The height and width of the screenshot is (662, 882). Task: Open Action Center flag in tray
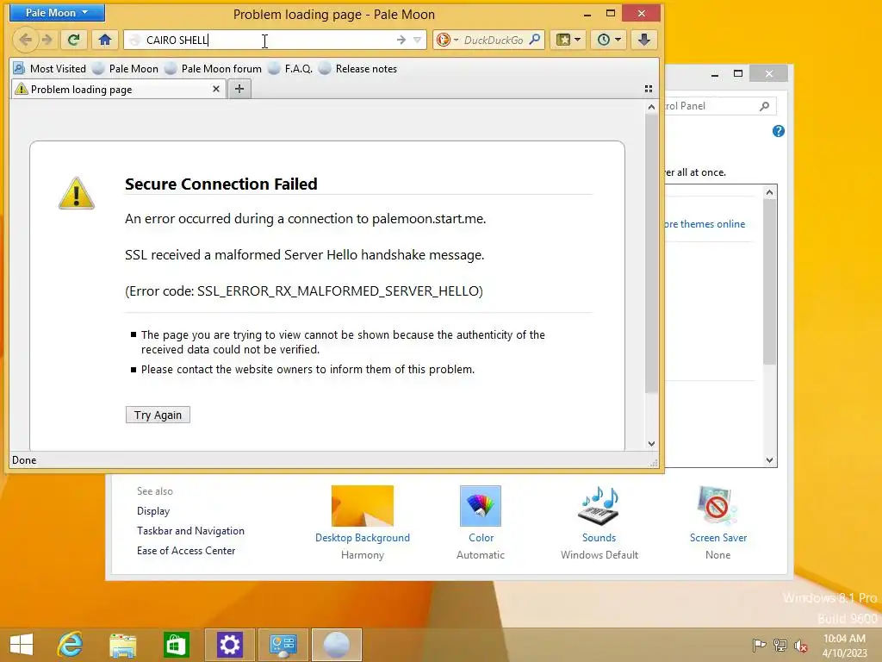point(759,645)
